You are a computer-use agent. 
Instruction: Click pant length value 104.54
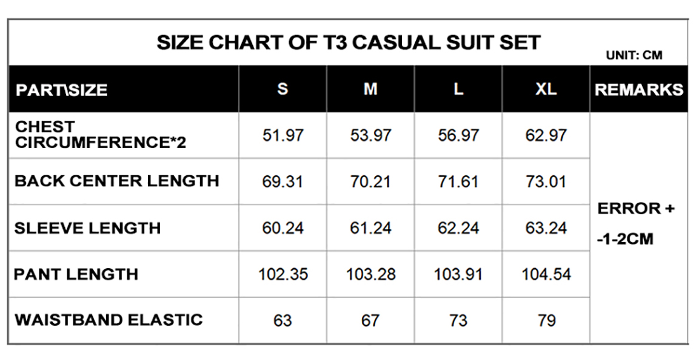pyautogui.click(x=546, y=274)
